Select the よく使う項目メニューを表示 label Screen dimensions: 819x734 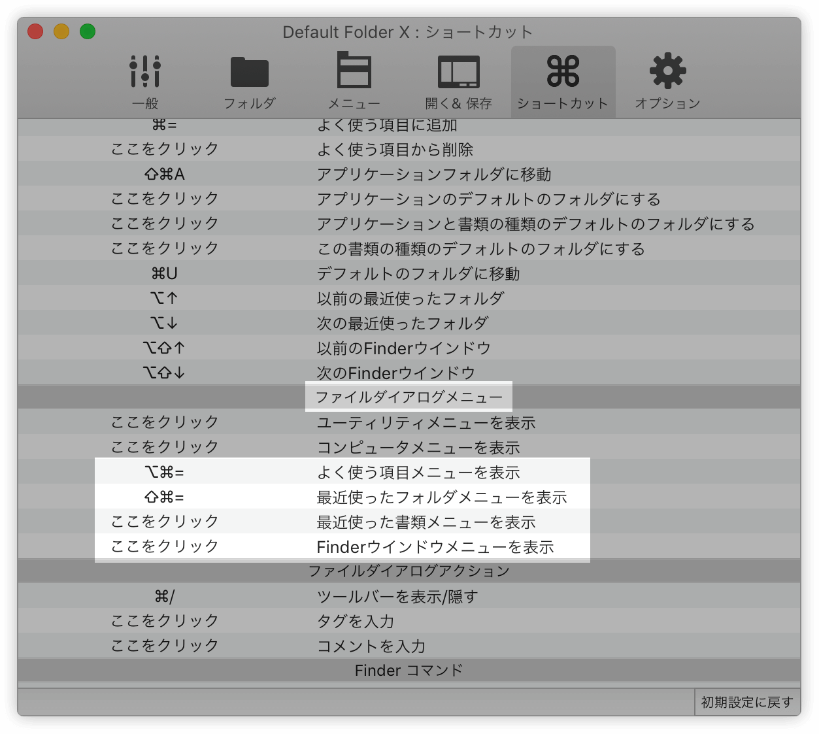(x=418, y=473)
